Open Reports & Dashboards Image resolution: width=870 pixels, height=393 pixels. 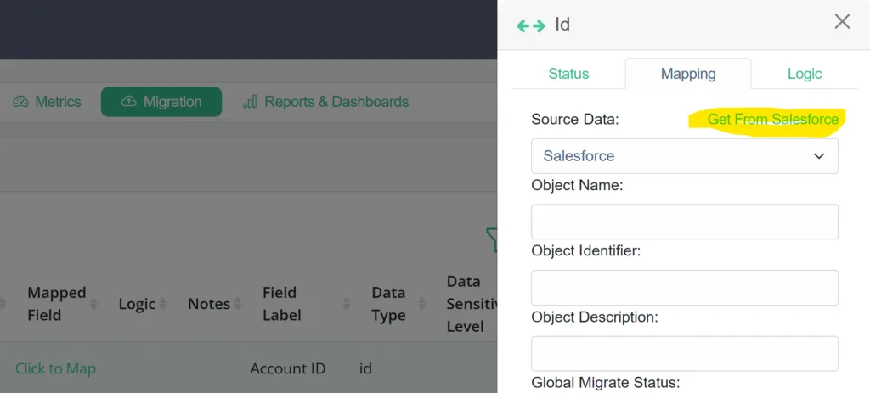pyautogui.click(x=325, y=102)
